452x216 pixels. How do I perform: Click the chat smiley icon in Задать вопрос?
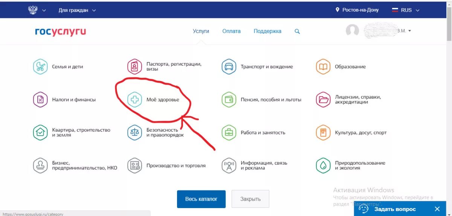[363, 209]
